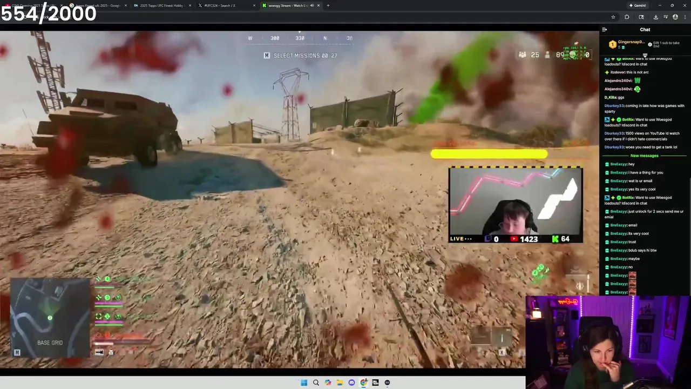Image resolution: width=691 pixels, height=389 pixels.
Task: Click the yellow progress bar in the stream
Action: click(x=489, y=155)
